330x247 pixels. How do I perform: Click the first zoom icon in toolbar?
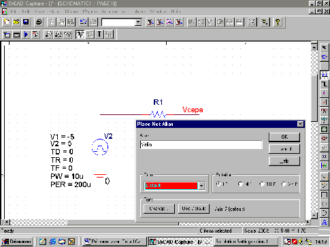coord(150,22)
